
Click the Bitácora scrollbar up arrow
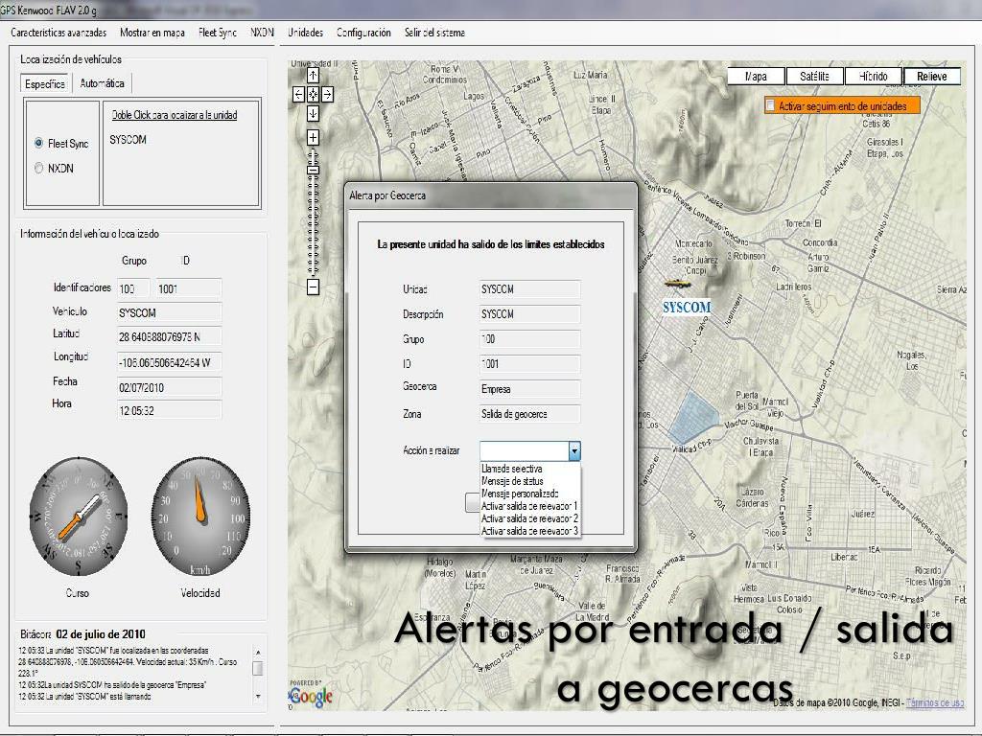[x=257, y=653]
